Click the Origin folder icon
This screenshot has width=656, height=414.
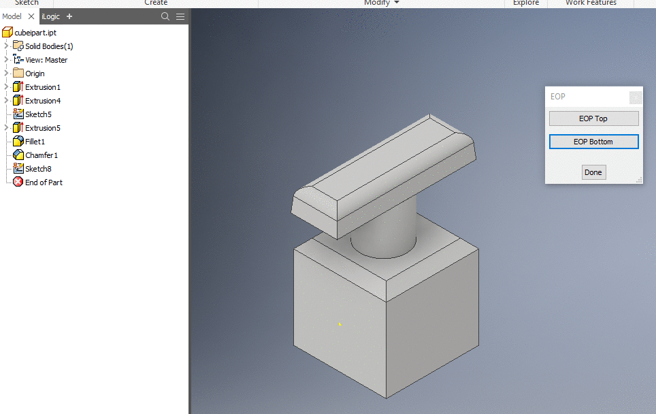17,73
